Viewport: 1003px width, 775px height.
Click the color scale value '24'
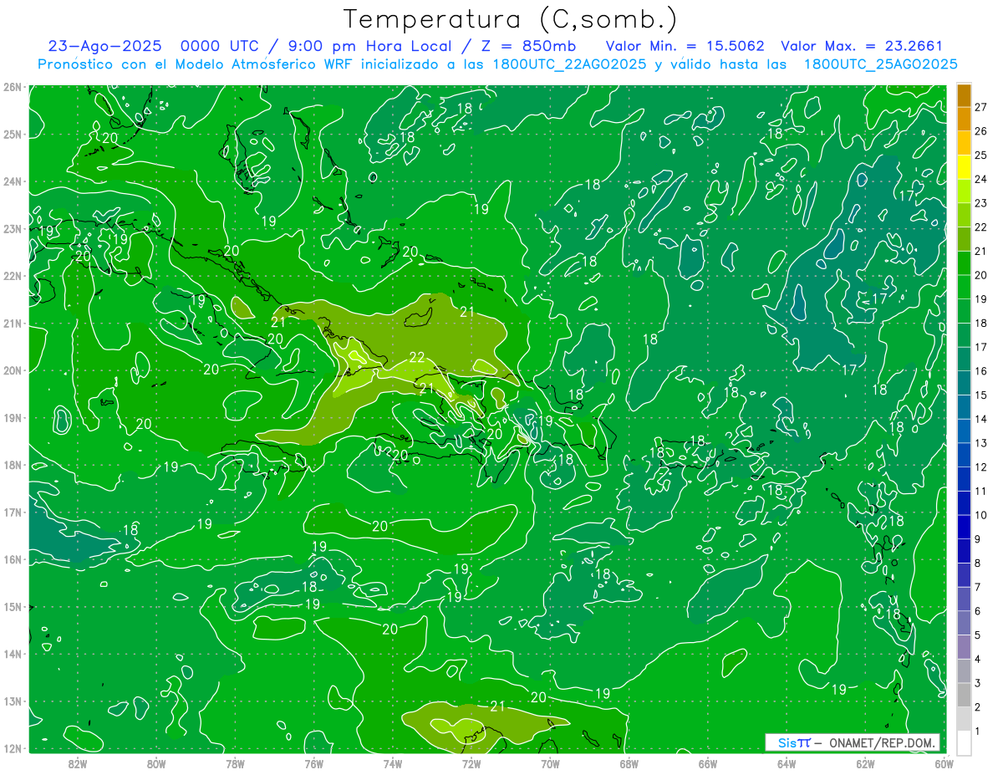click(980, 179)
